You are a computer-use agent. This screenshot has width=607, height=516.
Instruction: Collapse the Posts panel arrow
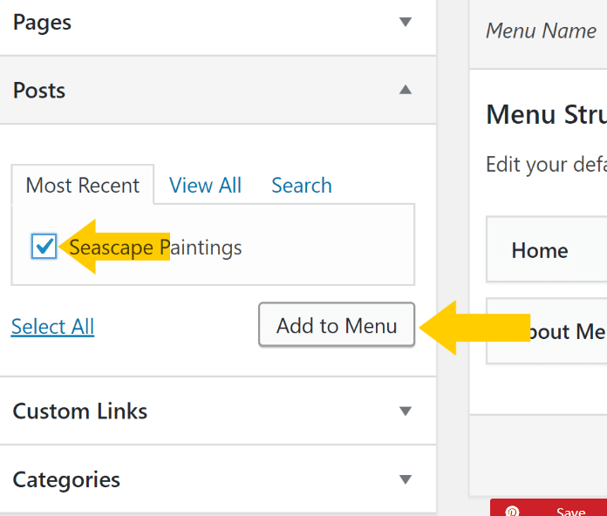tap(405, 90)
